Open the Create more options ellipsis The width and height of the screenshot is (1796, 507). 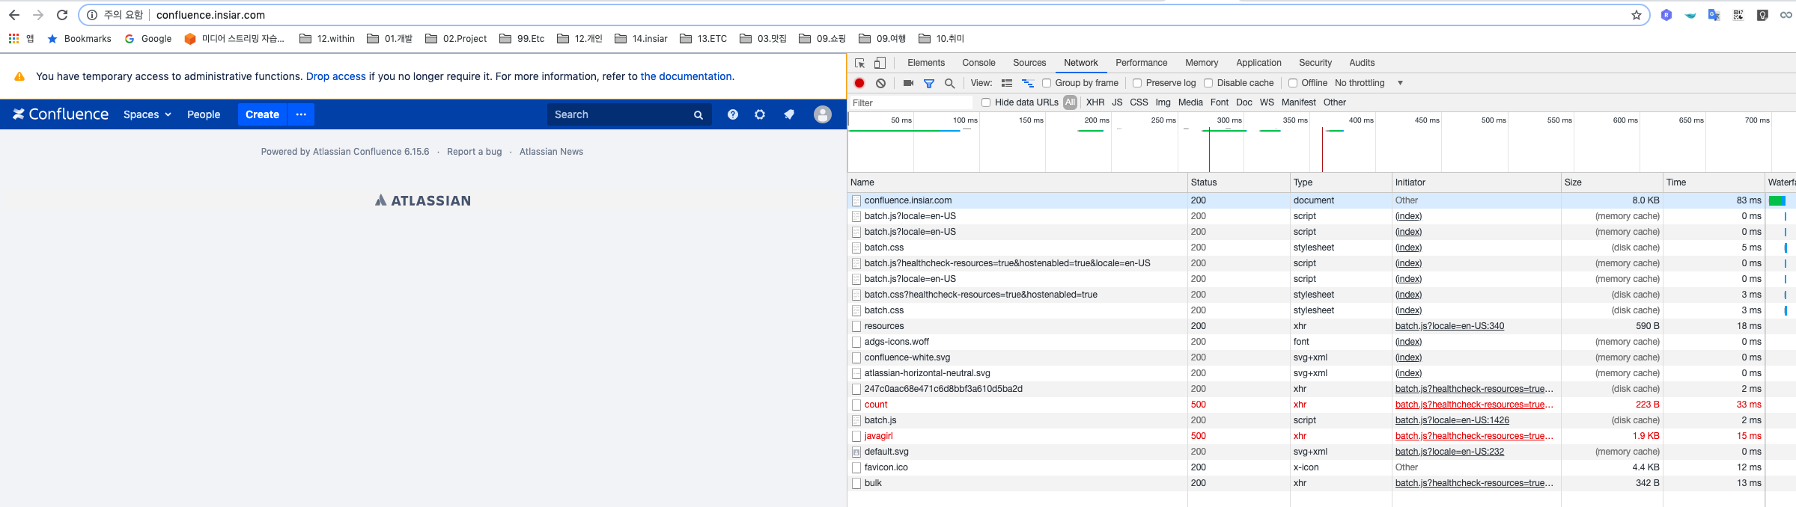[x=301, y=114]
